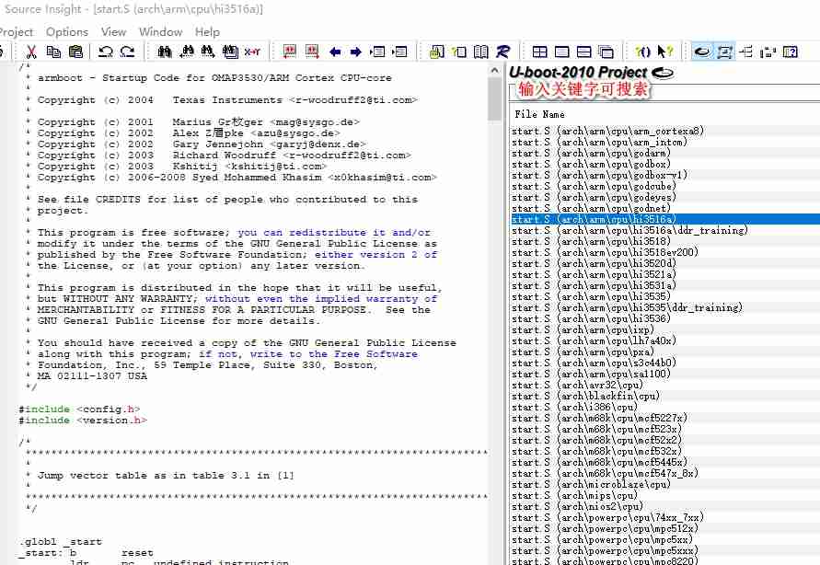Click the Go To Previous Link icon
The image size is (820, 565).
click(290, 52)
